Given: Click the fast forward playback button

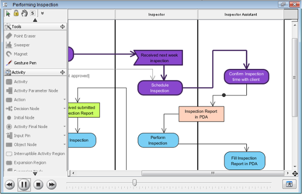Looking at the screenshot, I should click(52, 185).
